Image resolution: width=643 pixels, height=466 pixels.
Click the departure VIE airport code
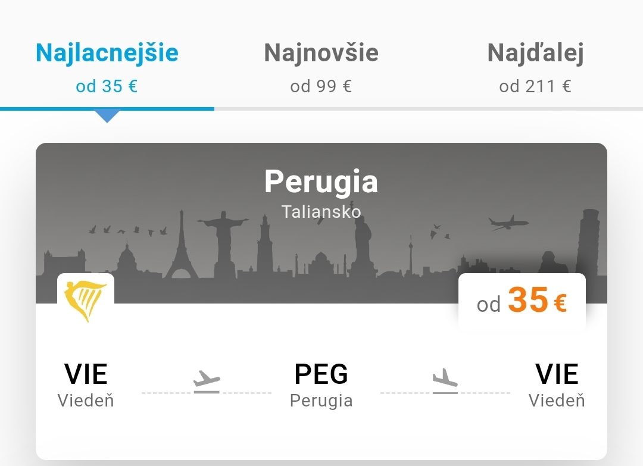coord(86,374)
